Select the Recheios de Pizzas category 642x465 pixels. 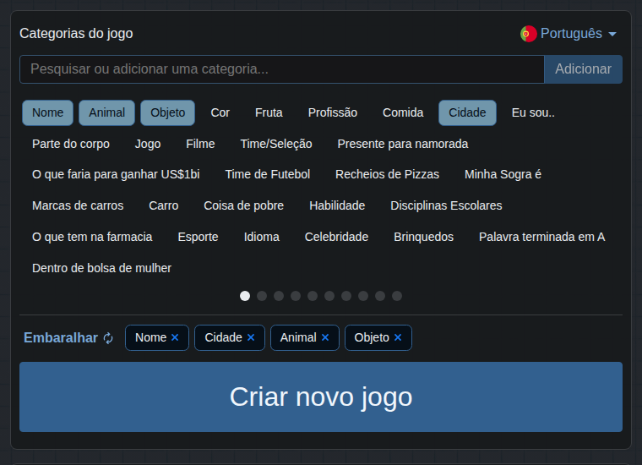pyautogui.click(x=387, y=174)
